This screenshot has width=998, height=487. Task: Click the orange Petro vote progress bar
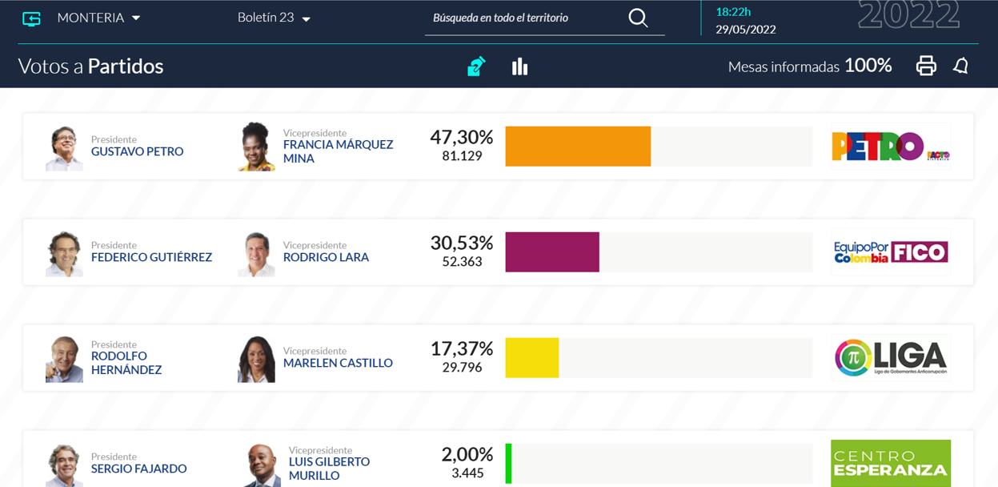pos(578,147)
